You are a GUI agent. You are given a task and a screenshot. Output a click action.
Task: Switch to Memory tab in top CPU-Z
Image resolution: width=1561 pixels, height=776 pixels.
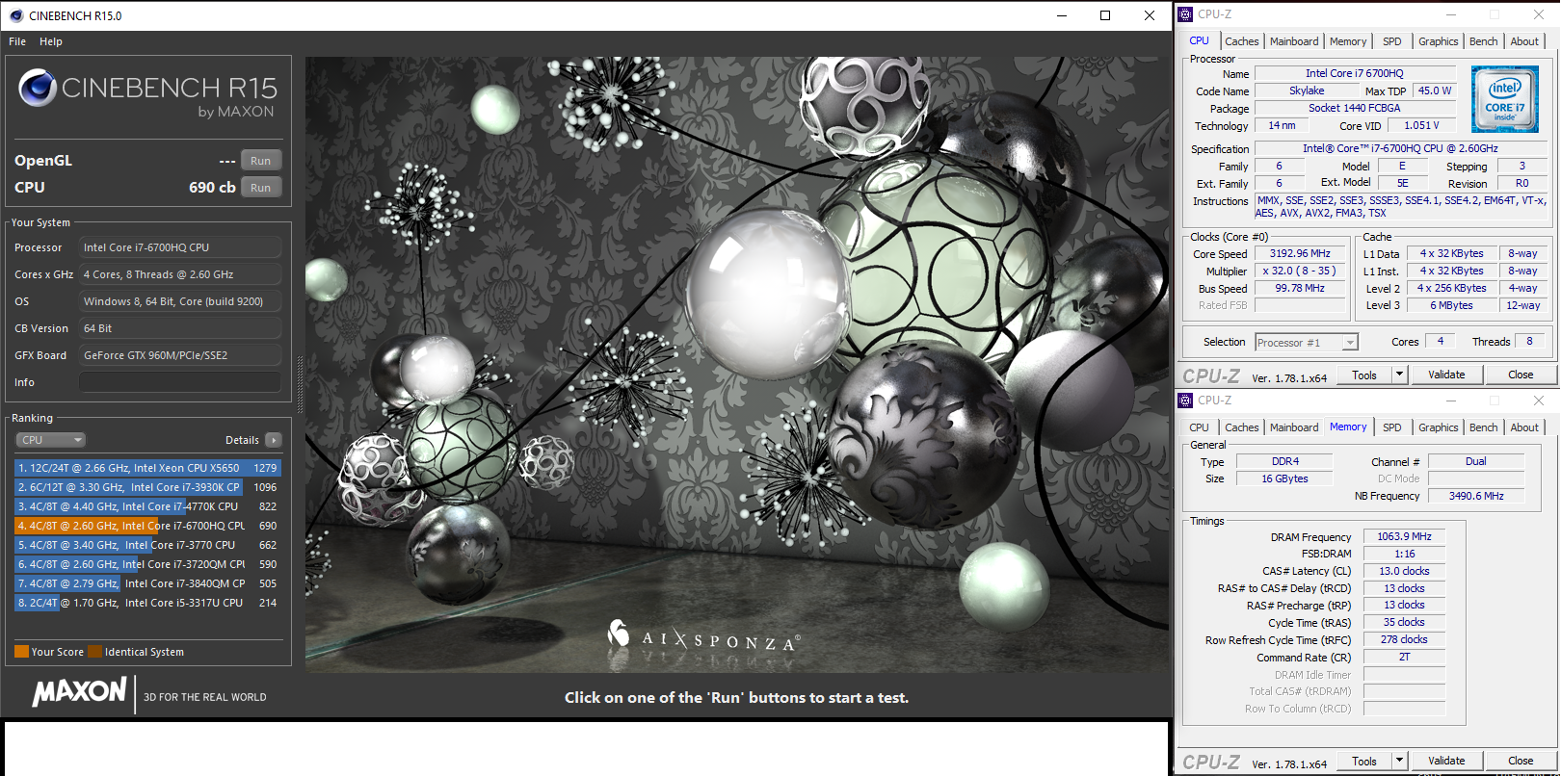(1348, 41)
